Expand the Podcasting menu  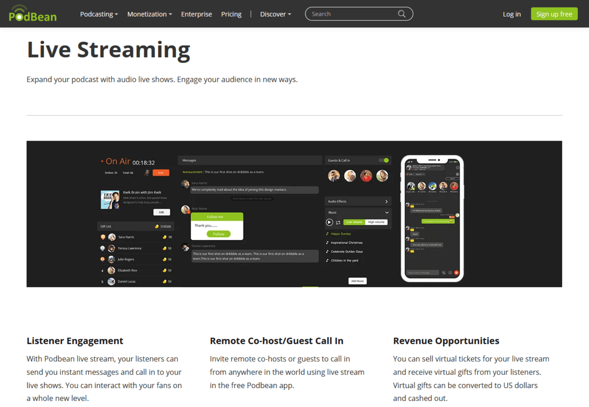tap(99, 14)
